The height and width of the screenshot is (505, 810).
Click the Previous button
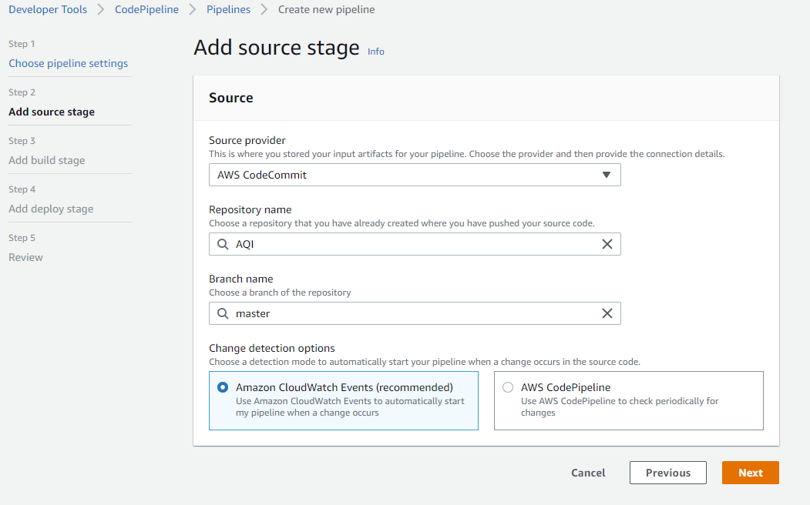(x=667, y=473)
